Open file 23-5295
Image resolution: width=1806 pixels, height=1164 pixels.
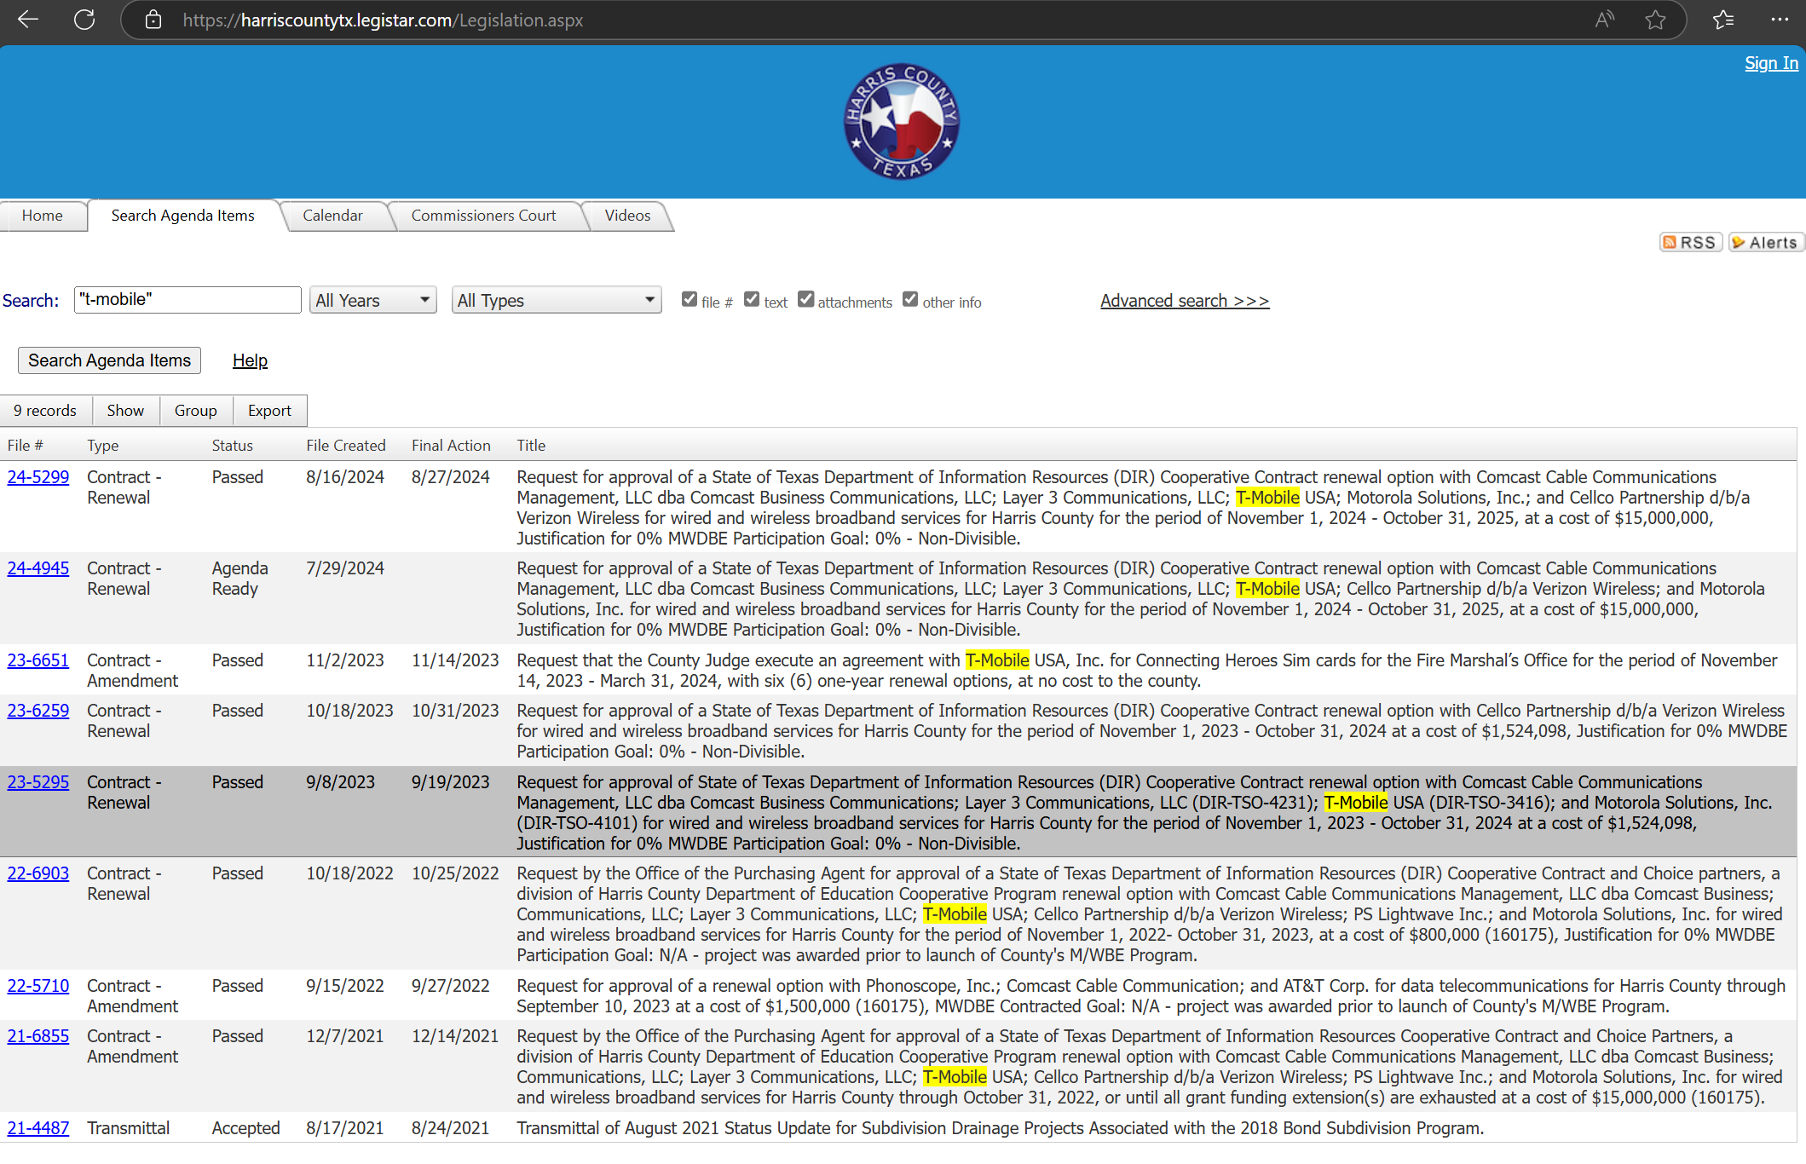click(38, 782)
